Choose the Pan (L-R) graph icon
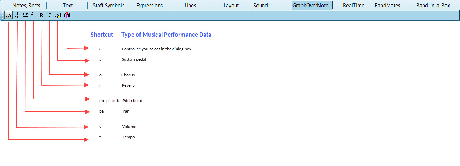The image size is (460, 166). (x=25, y=15)
